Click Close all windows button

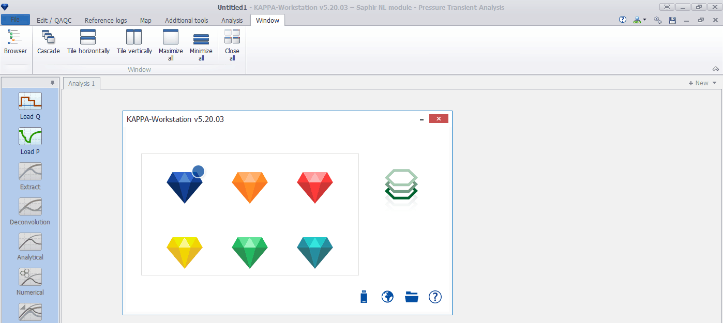click(x=232, y=44)
